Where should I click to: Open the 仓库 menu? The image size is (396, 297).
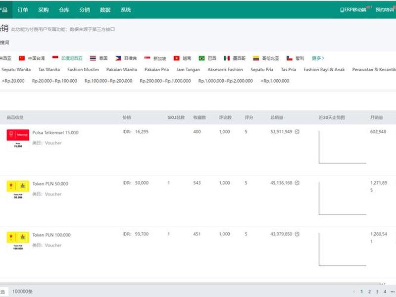coord(64,10)
